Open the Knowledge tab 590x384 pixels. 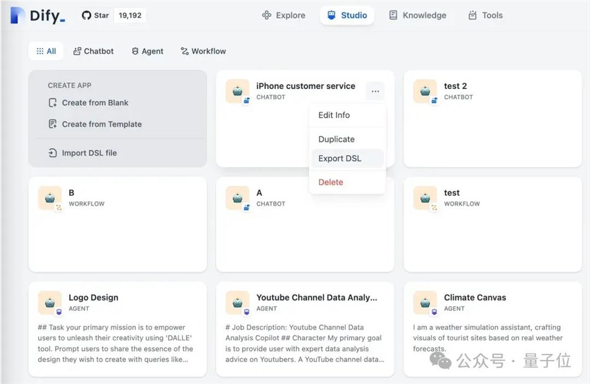tap(418, 15)
